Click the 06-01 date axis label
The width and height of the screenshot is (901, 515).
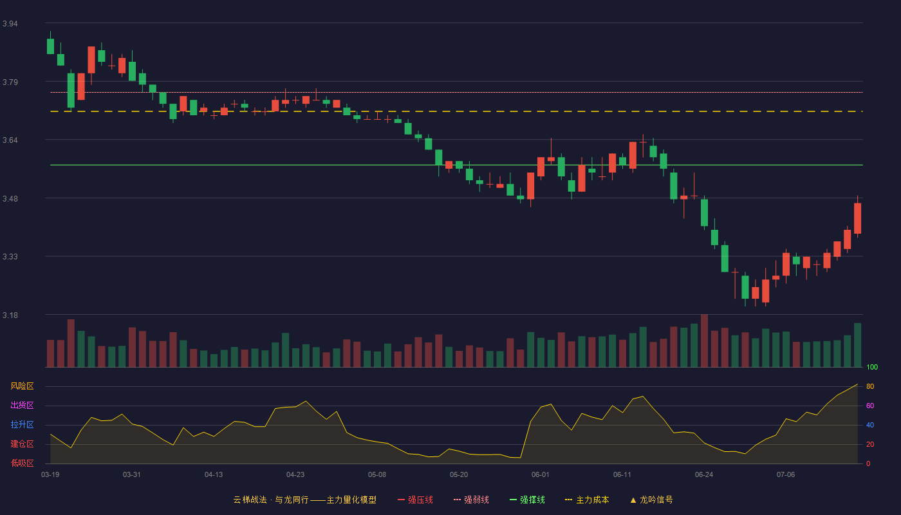tap(541, 474)
